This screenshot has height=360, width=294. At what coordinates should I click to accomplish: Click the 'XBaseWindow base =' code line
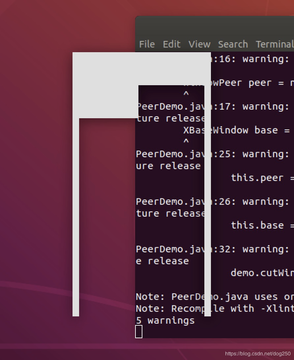tap(236, 130)
